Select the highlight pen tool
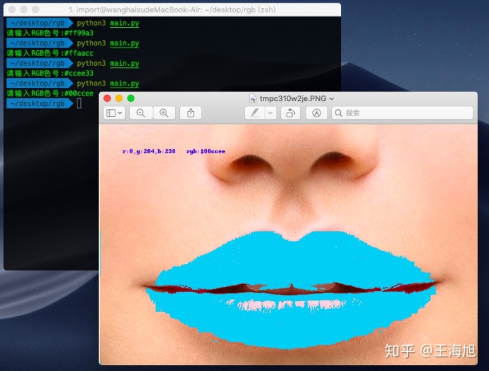The image size is (489, 371). tap(255, 113)
